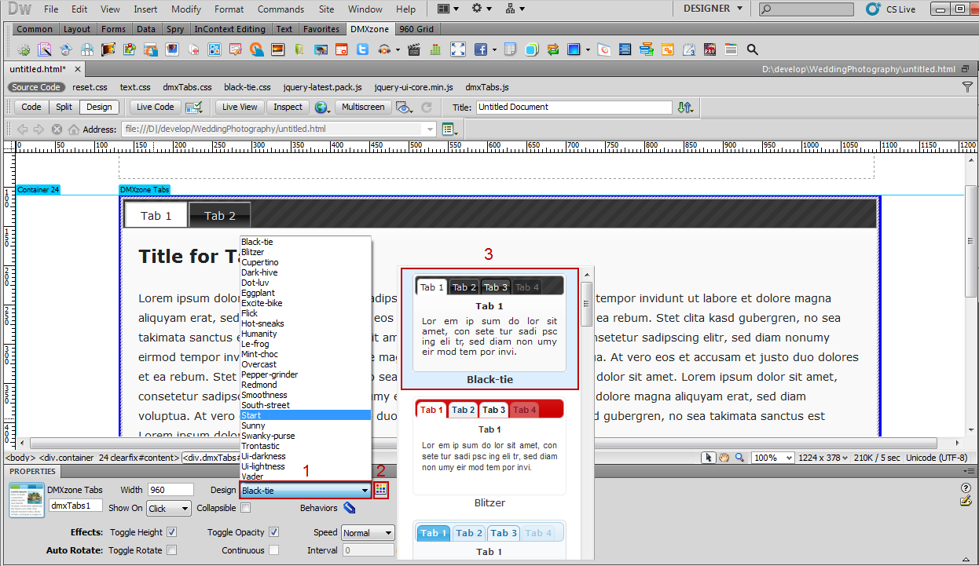Click the film clapperboard icon
The width and height of the screenshot is (979, 566).
tap(414, 49)
